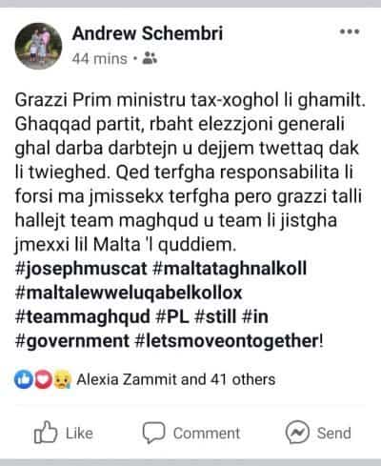Open the Andrew Schembri profile name link
The width and height of the screenshot is (381, 466).
click(x=148, y=33)
